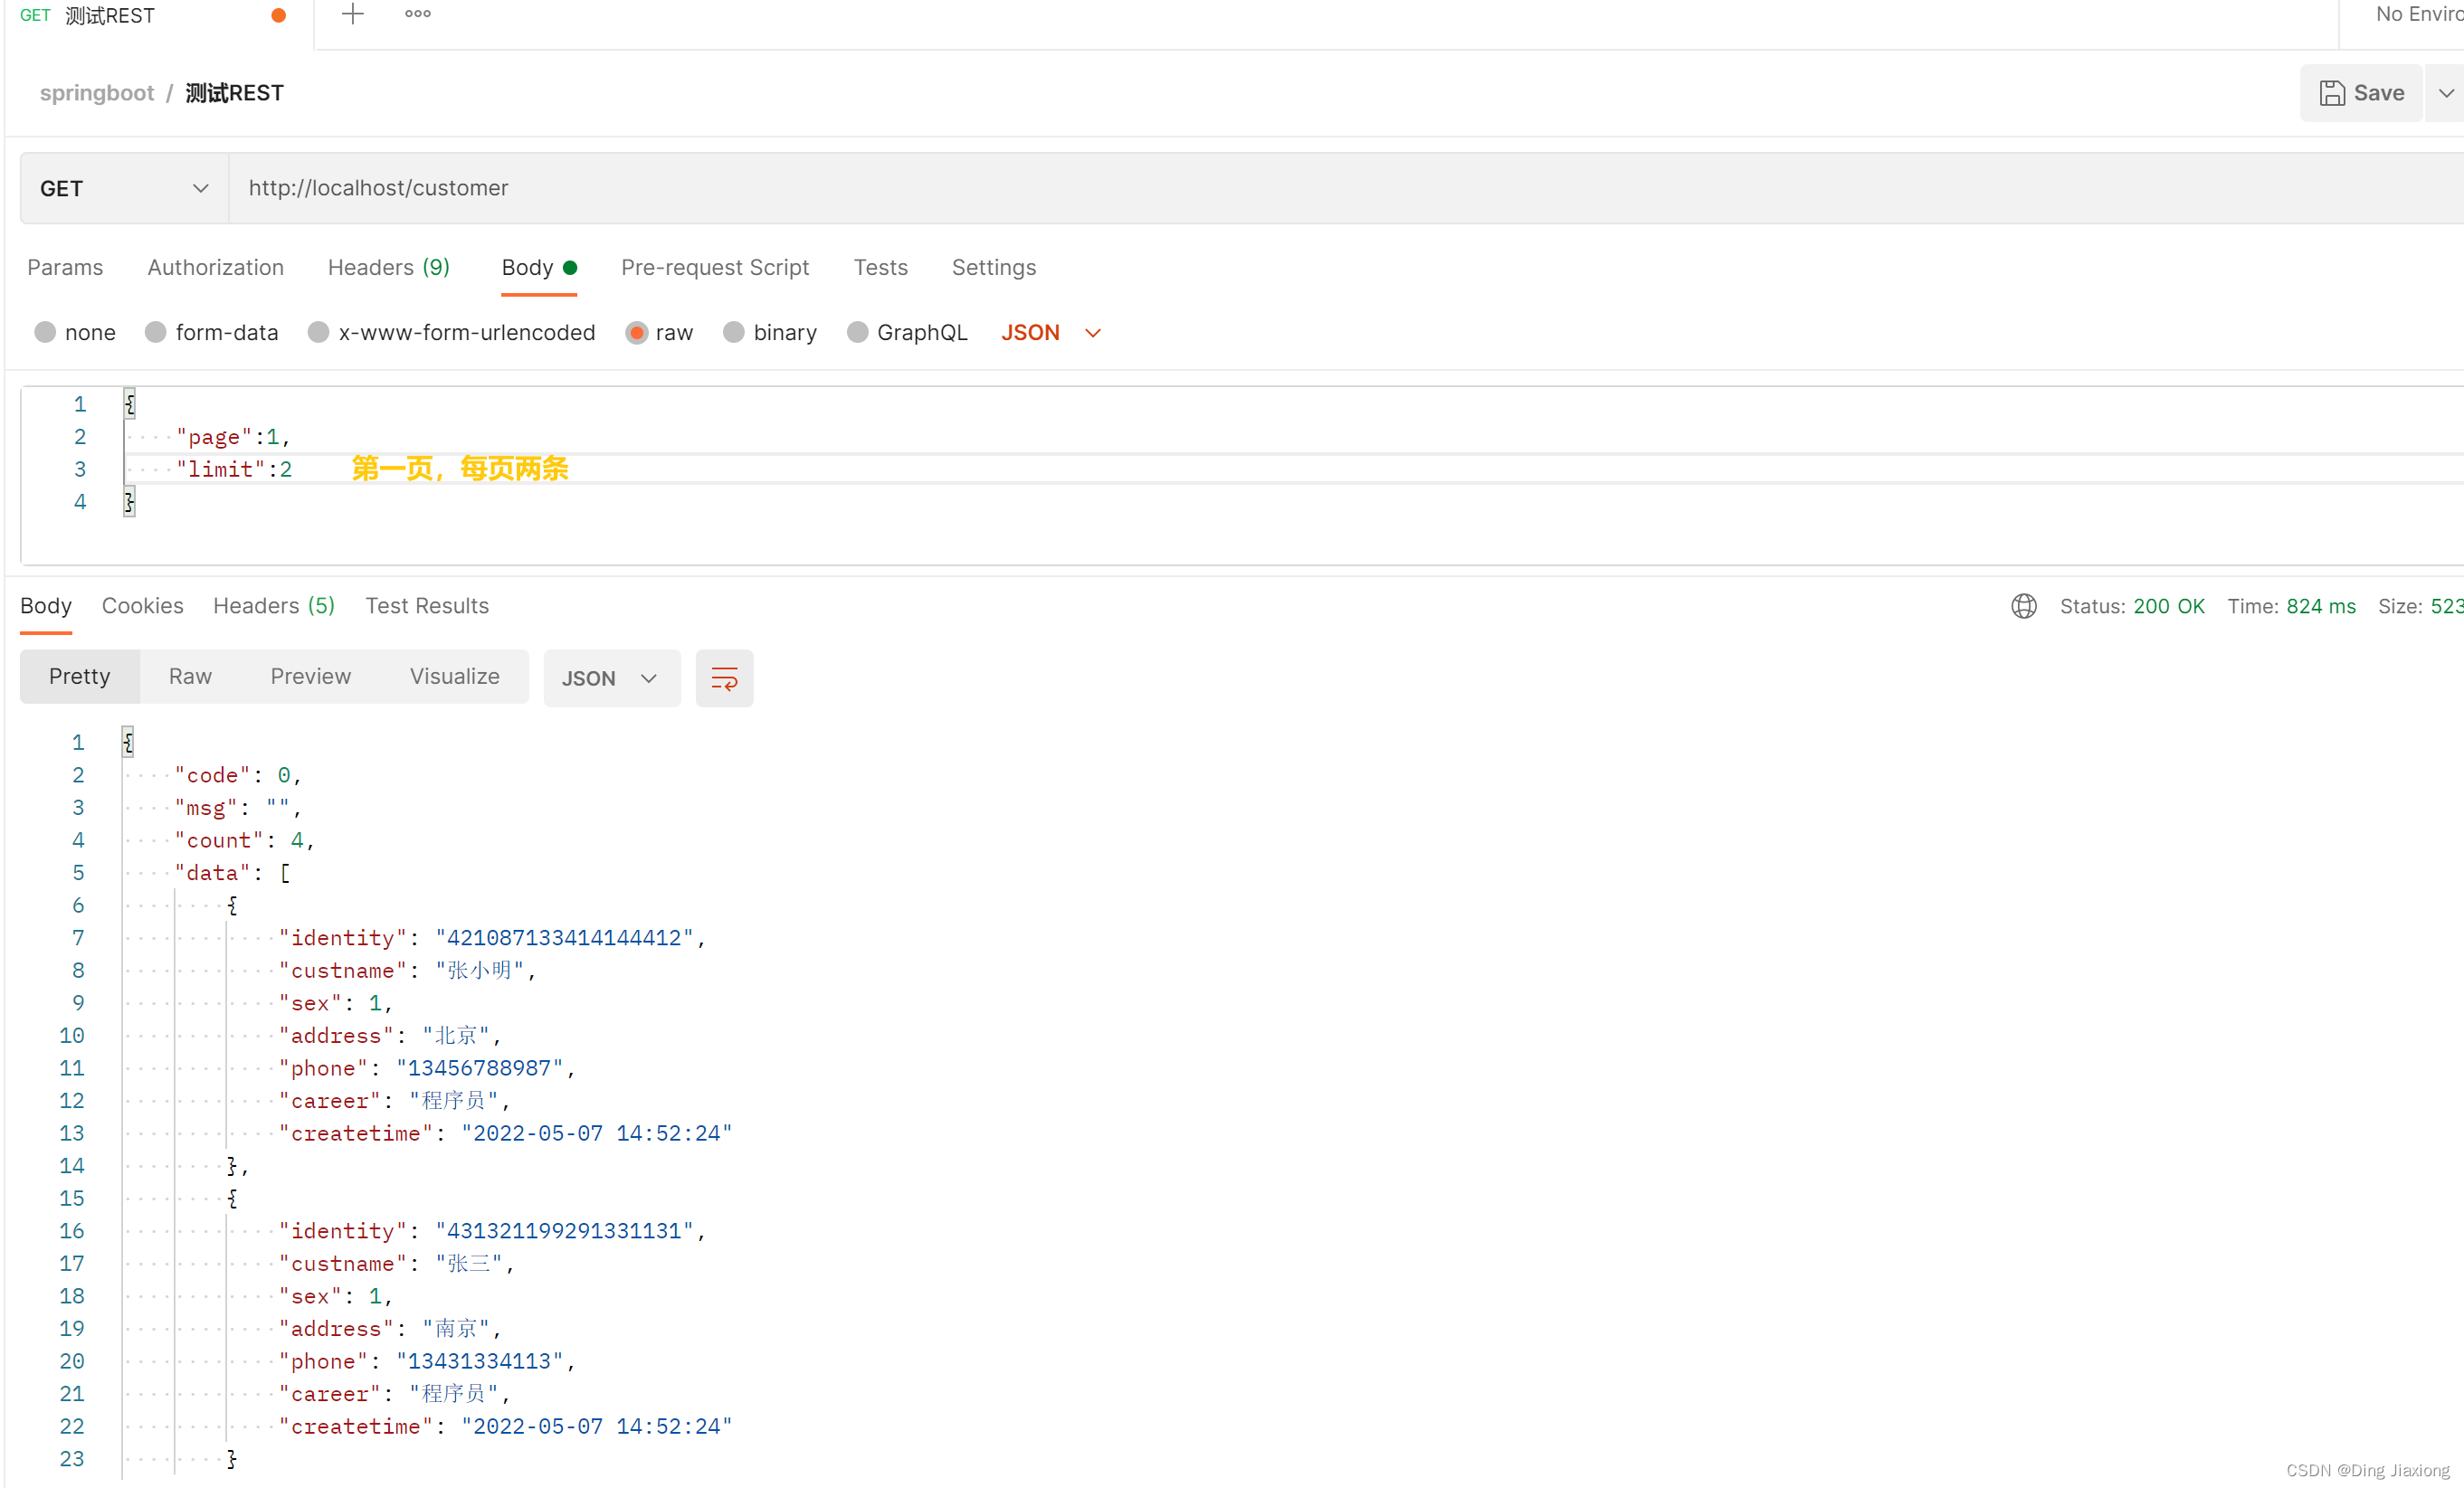Open the response Headers (5) tab
2464x1488 pixels.
[x=273, y=605]
